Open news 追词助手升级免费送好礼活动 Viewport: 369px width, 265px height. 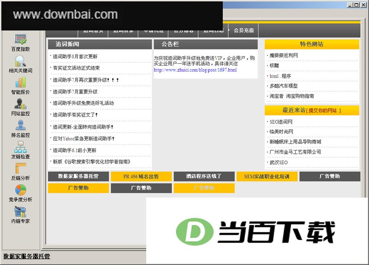click(x=83, y=103)
